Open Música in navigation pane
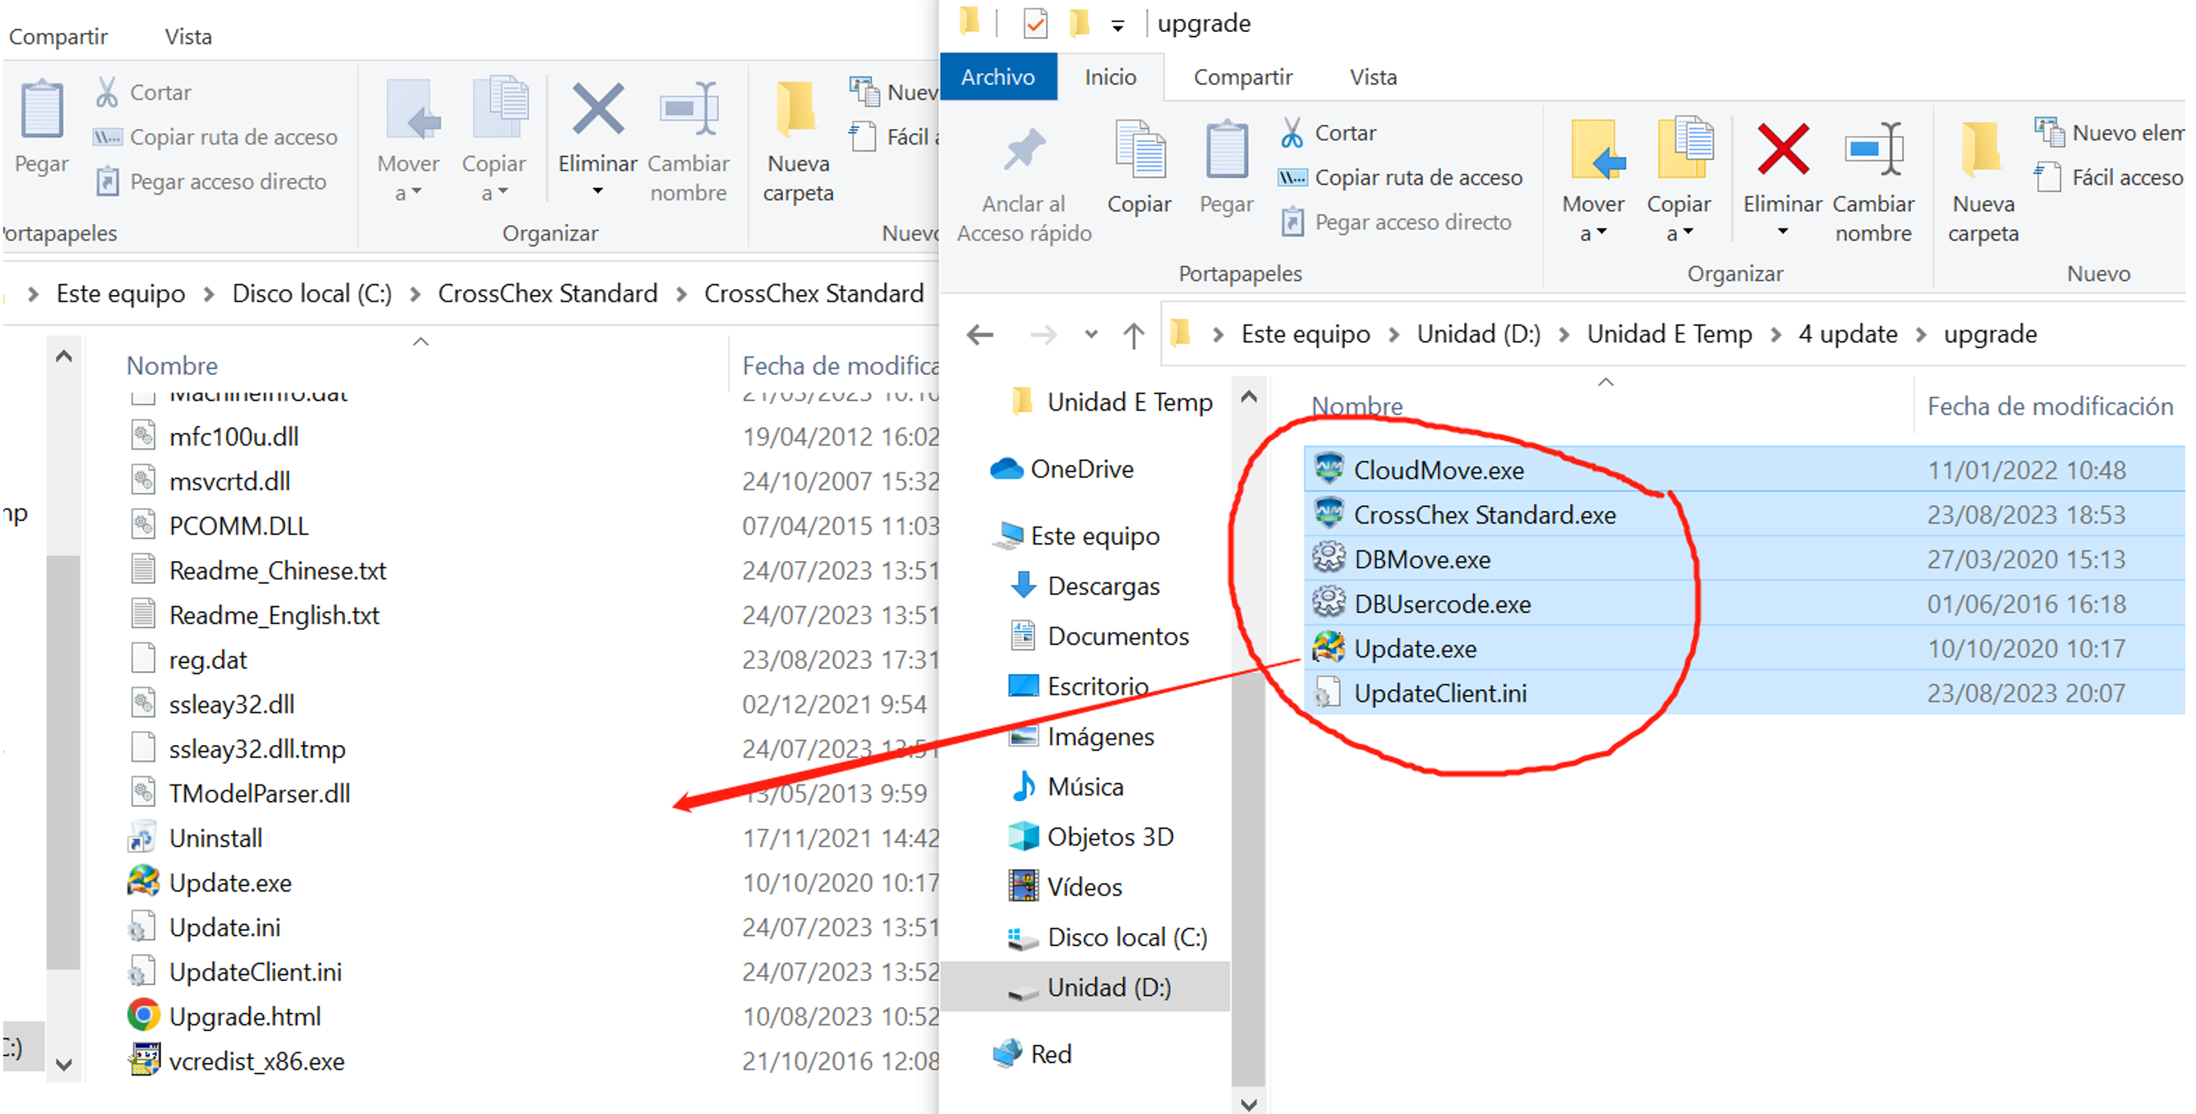Image resolution: width=2196 pixels, height=1114 pixels. coord(1066,787)
